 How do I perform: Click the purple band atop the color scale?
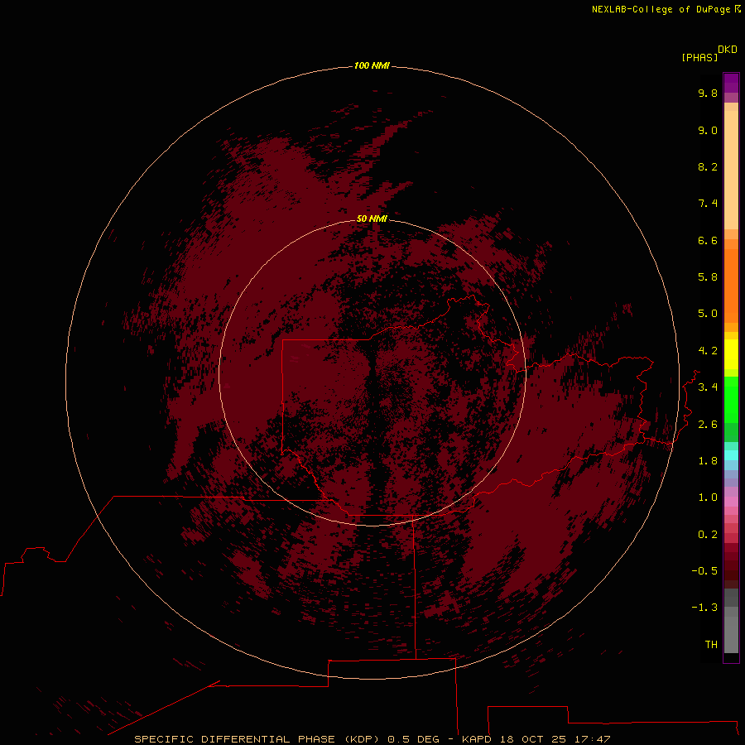click(731, 83)
